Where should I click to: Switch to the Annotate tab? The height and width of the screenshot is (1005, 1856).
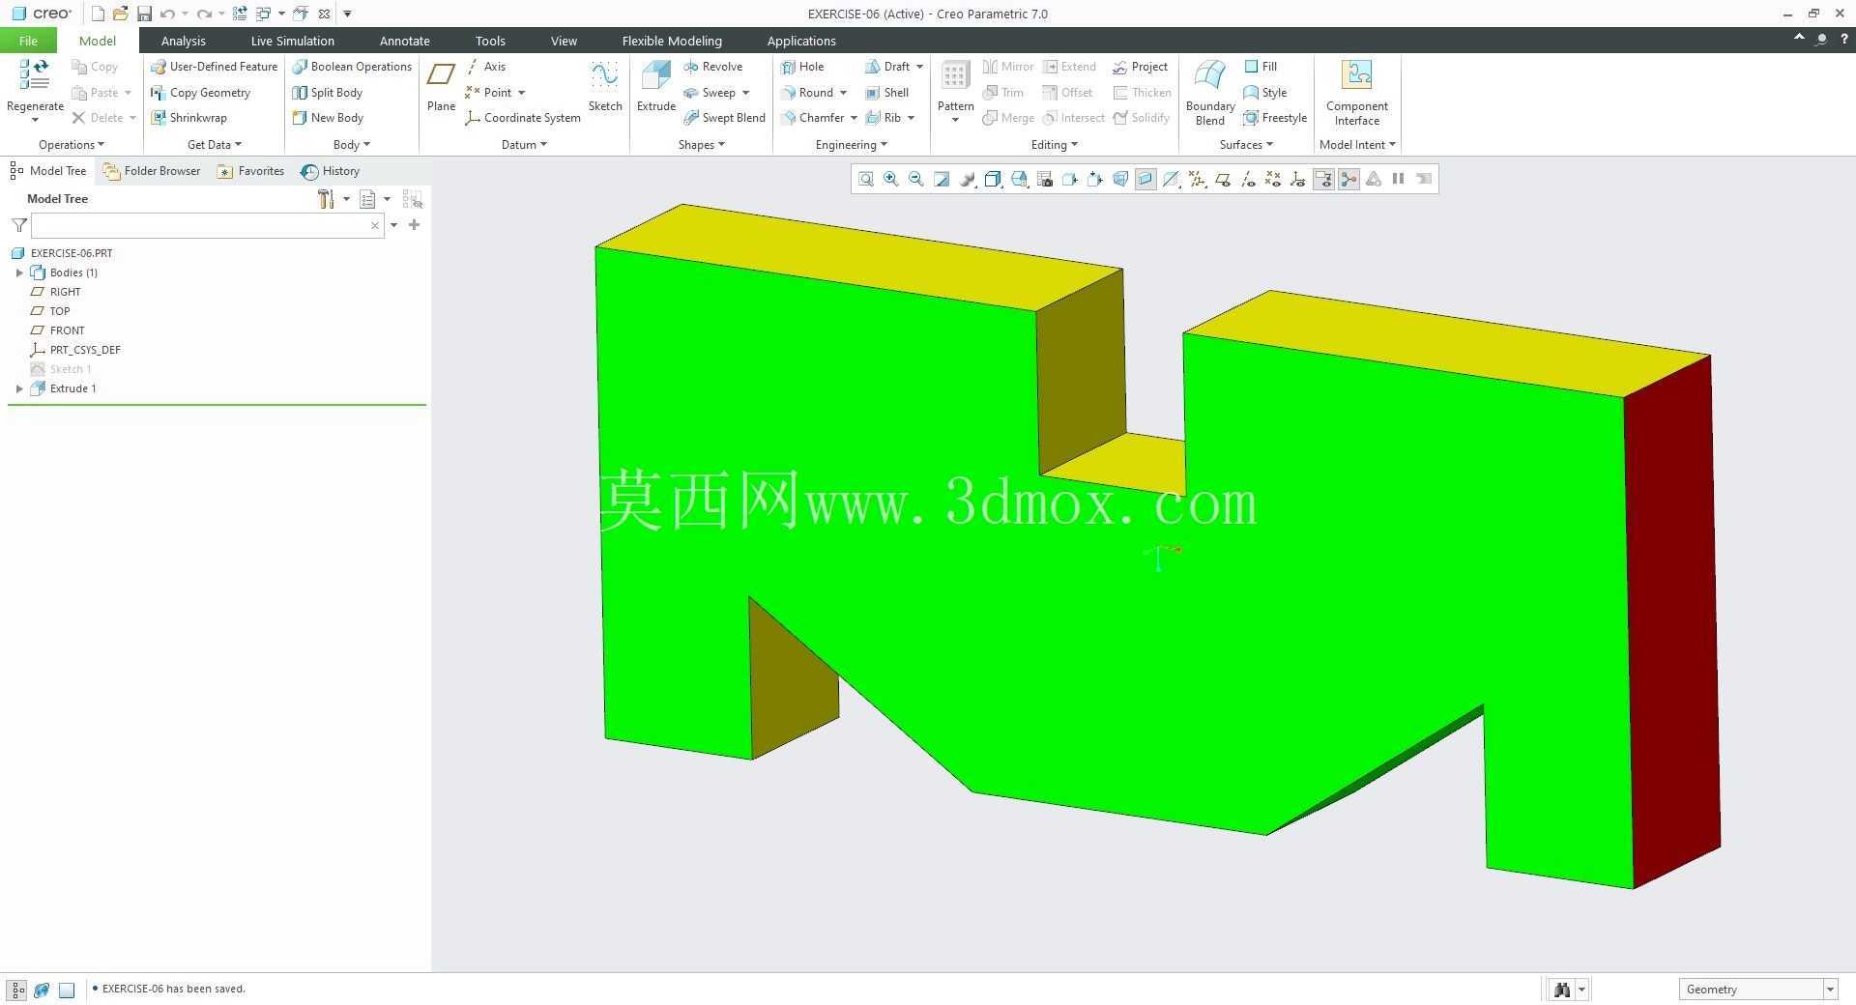[x=404, y=41]
